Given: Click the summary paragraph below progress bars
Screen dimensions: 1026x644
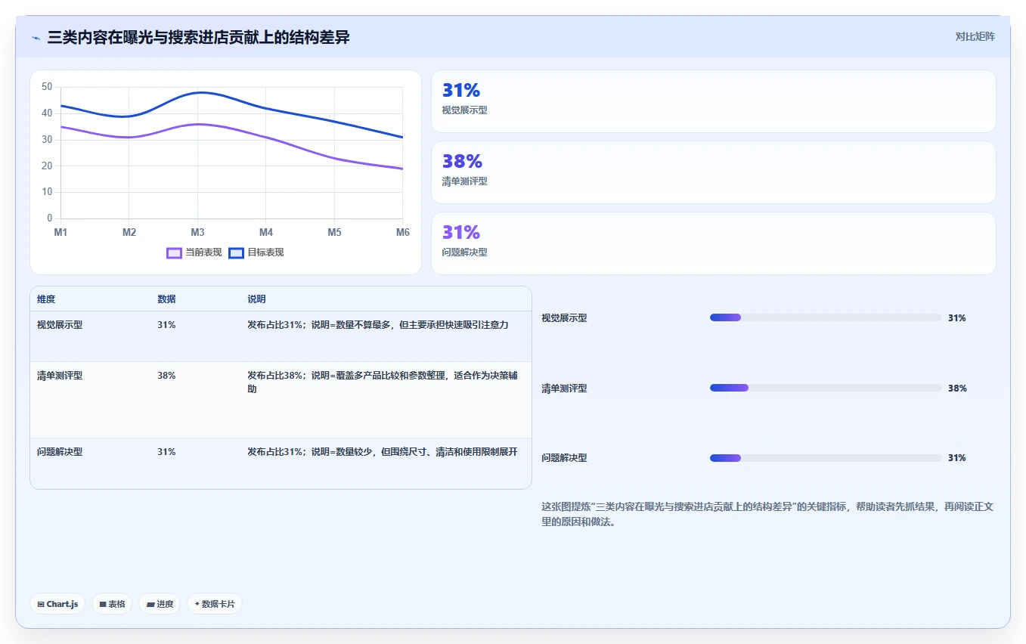Looking at the screenshot, I should (767, 514).
